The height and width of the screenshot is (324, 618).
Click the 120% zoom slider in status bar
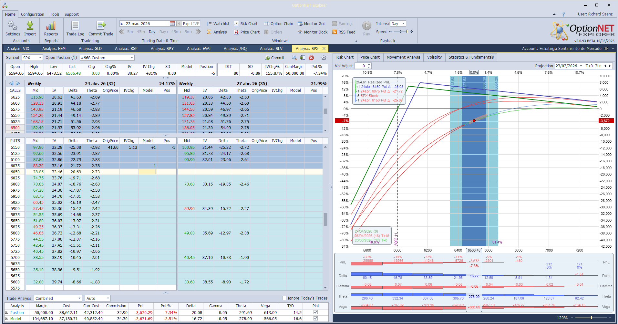coord(591,318)
